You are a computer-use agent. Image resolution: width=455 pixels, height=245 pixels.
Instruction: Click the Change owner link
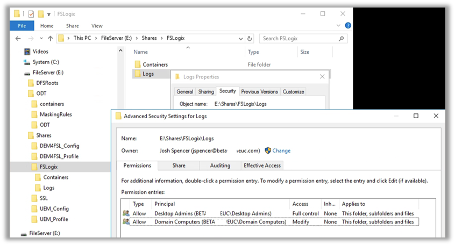[x=281, y=151]
